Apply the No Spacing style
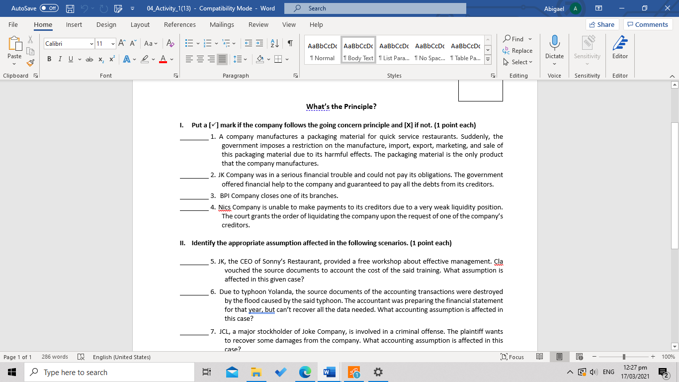Screen dimensions: 679x382 point(429,50)
